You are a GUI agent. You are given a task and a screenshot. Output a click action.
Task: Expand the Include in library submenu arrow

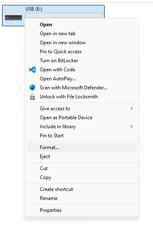pos(131,126)
